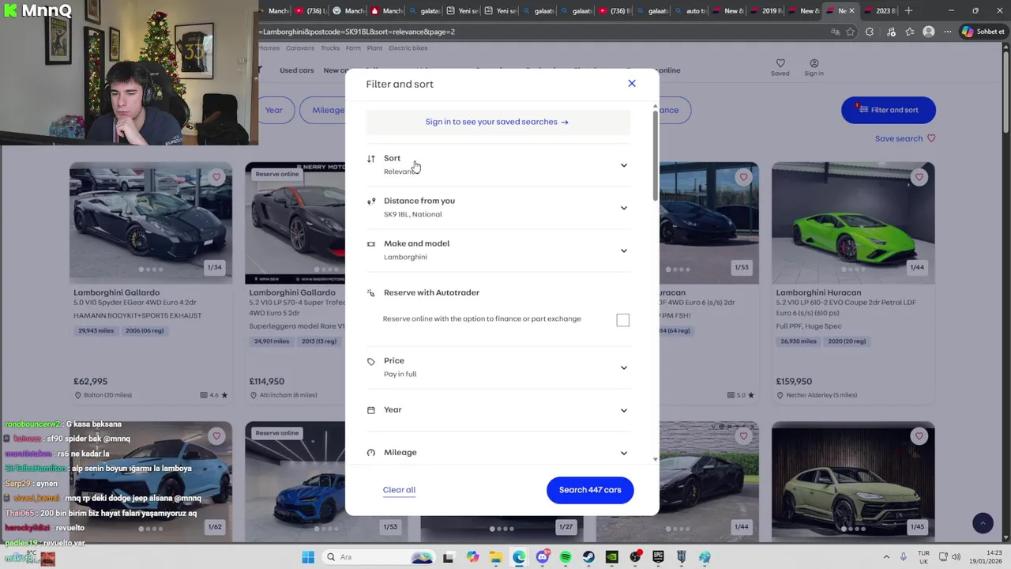Click the £62,995 price text
This screenshot has width=1011, height=569.
(89, 382)
